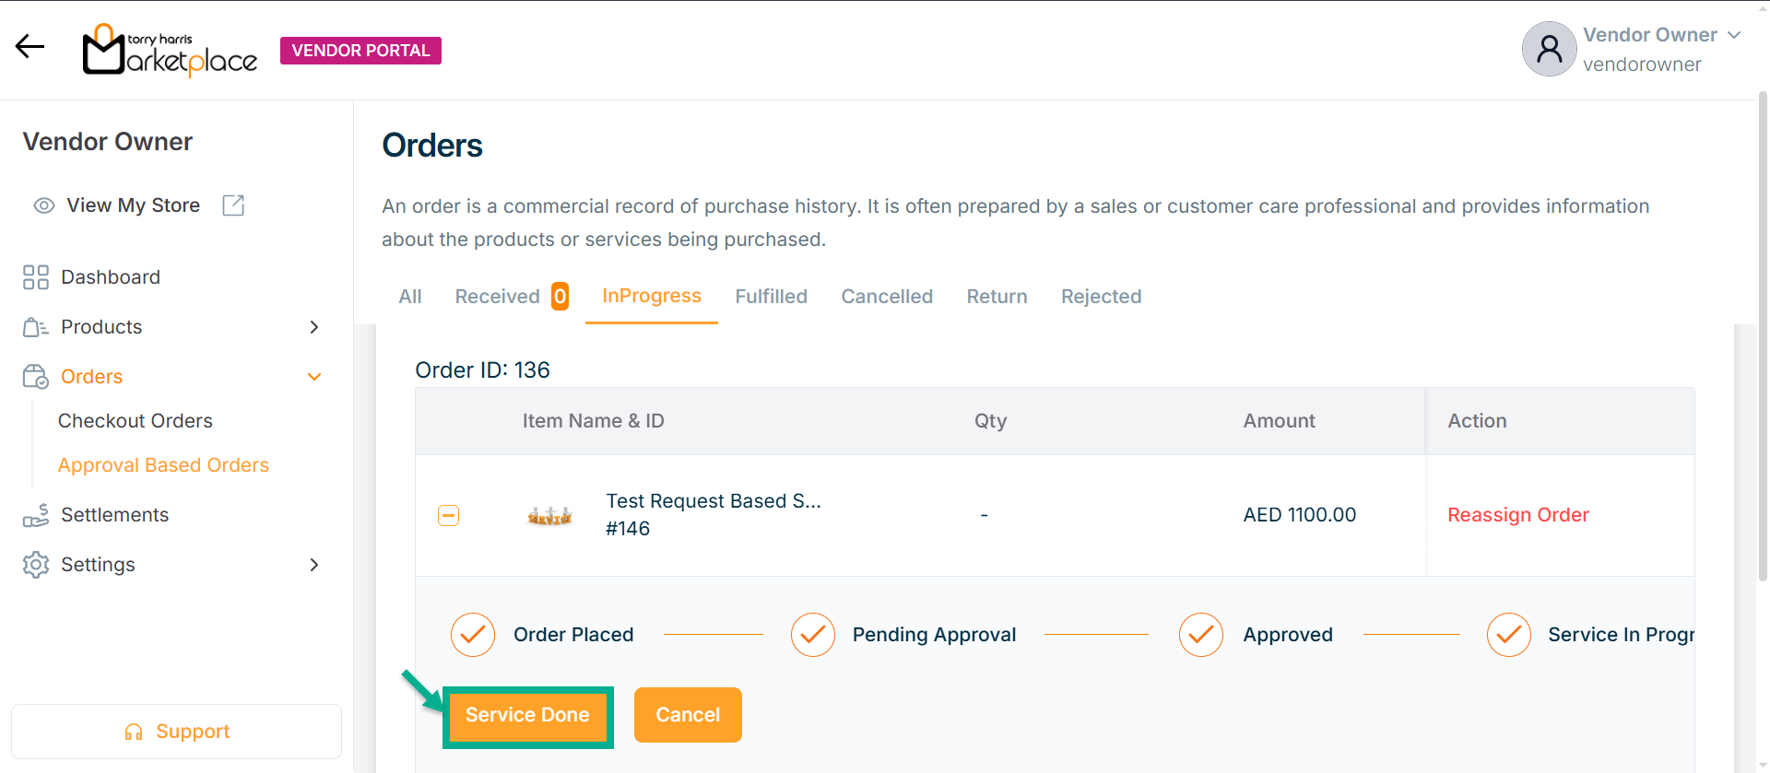The image size is (1770, 773).
Task: Open the external link icon beside View My Store
Action: point(233,205)
